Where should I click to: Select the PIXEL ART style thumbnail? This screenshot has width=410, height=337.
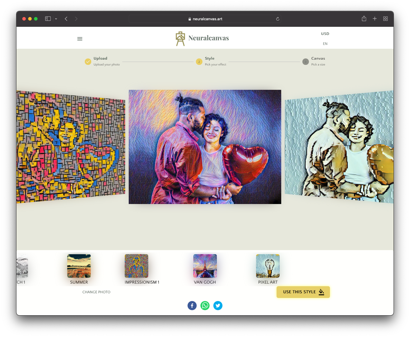click(268, 266)
